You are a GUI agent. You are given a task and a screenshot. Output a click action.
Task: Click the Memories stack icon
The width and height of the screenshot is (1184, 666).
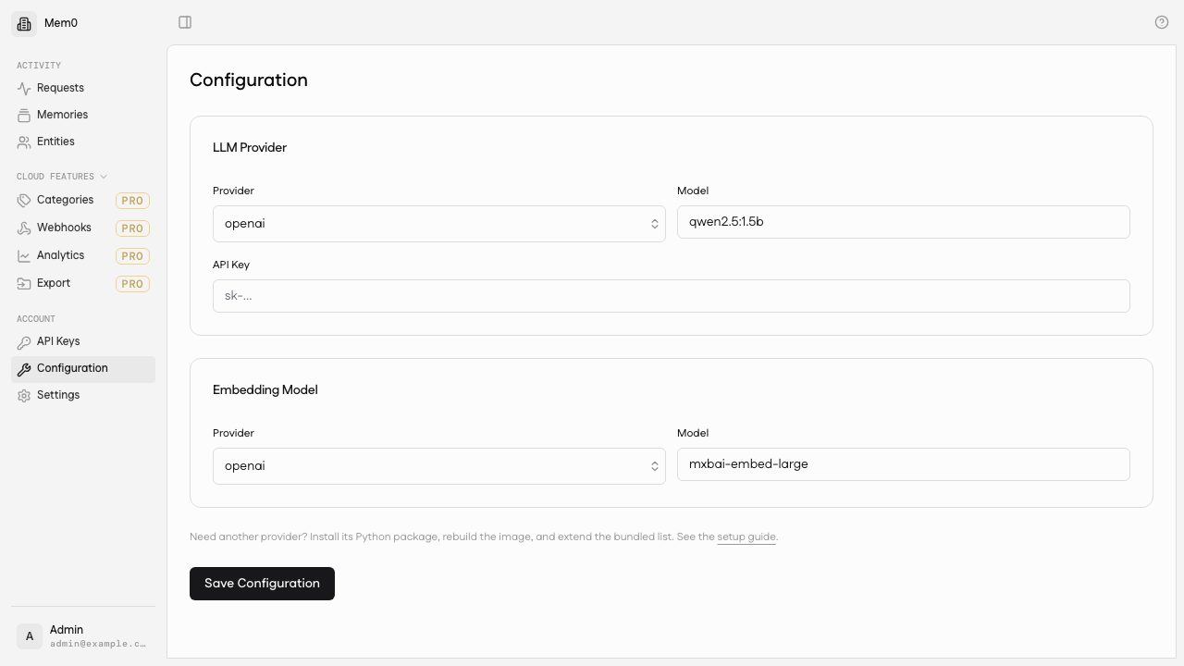coord(24,116)
